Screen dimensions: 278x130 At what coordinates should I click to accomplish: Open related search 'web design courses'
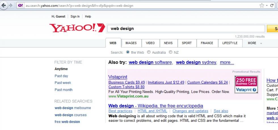[x=71, y=115]
